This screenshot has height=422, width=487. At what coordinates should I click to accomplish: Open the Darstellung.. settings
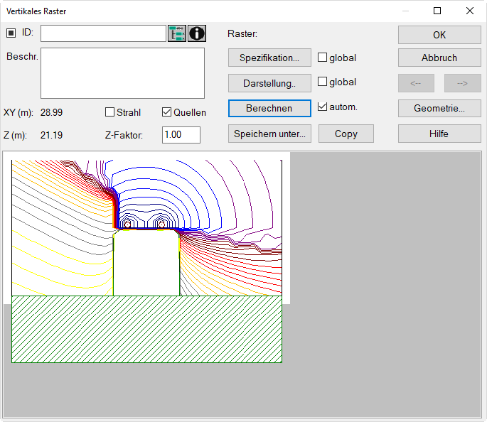coord(269,83)
